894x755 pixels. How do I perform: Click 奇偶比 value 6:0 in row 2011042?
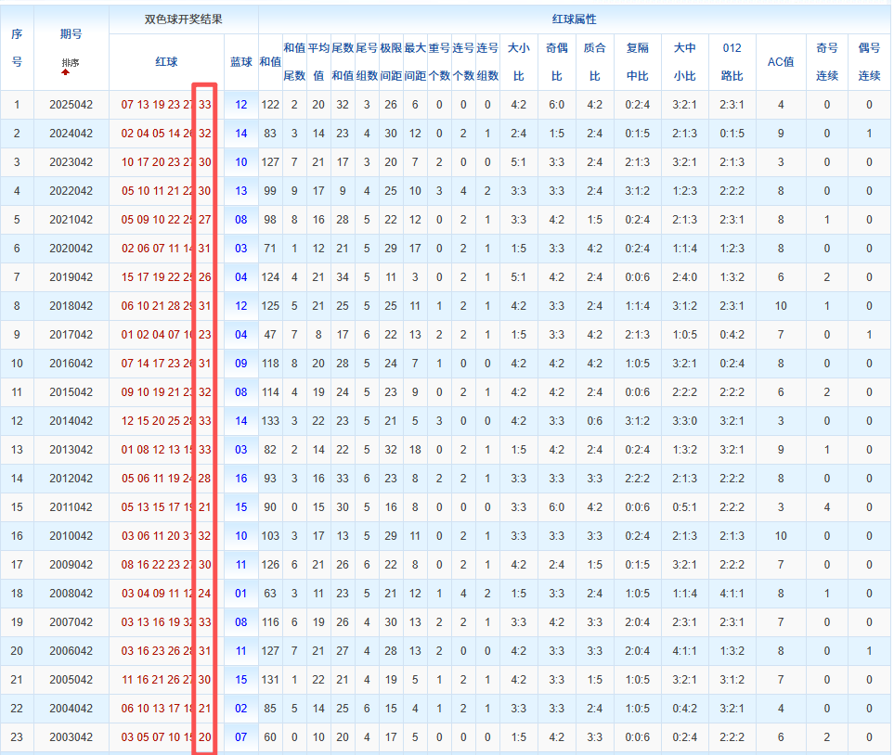556,507
